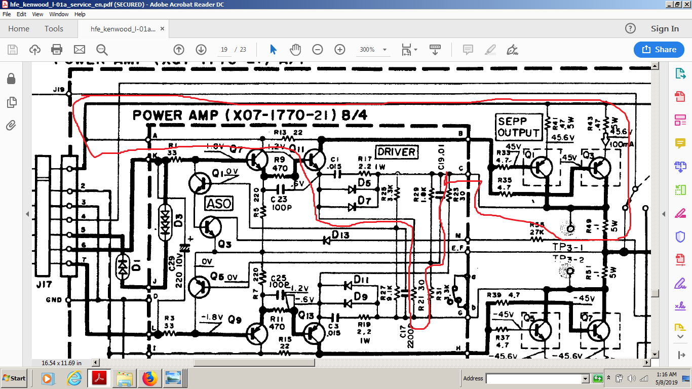Screen dimensions: 692x389
Task: Open Windows Explorer folder on taskbar
Action: click(x=124, y=378)
